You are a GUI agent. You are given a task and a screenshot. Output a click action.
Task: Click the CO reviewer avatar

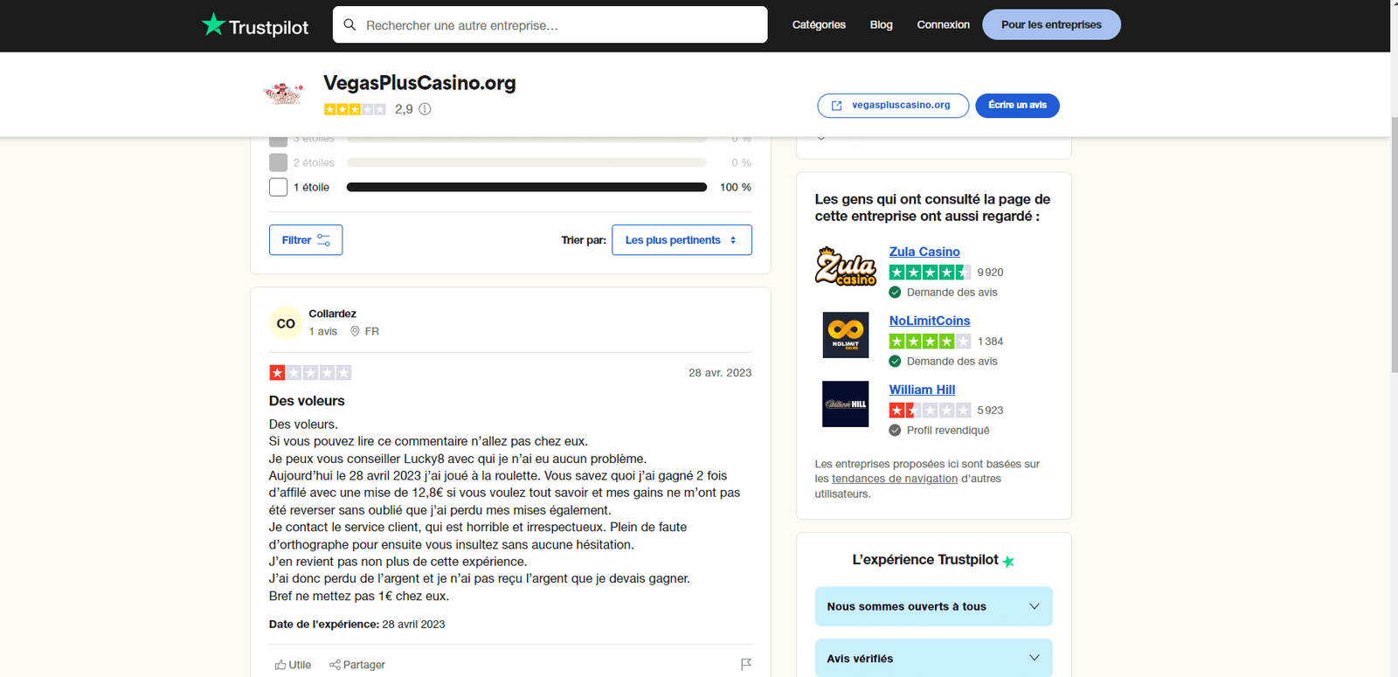[286, 323]
